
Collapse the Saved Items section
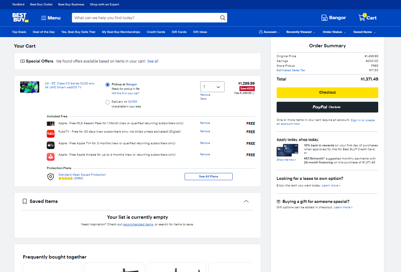tap(246, 201)
